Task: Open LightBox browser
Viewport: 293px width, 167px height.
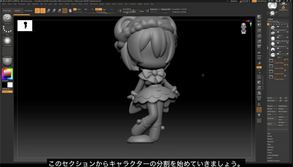Action: (x=17, y=11)
